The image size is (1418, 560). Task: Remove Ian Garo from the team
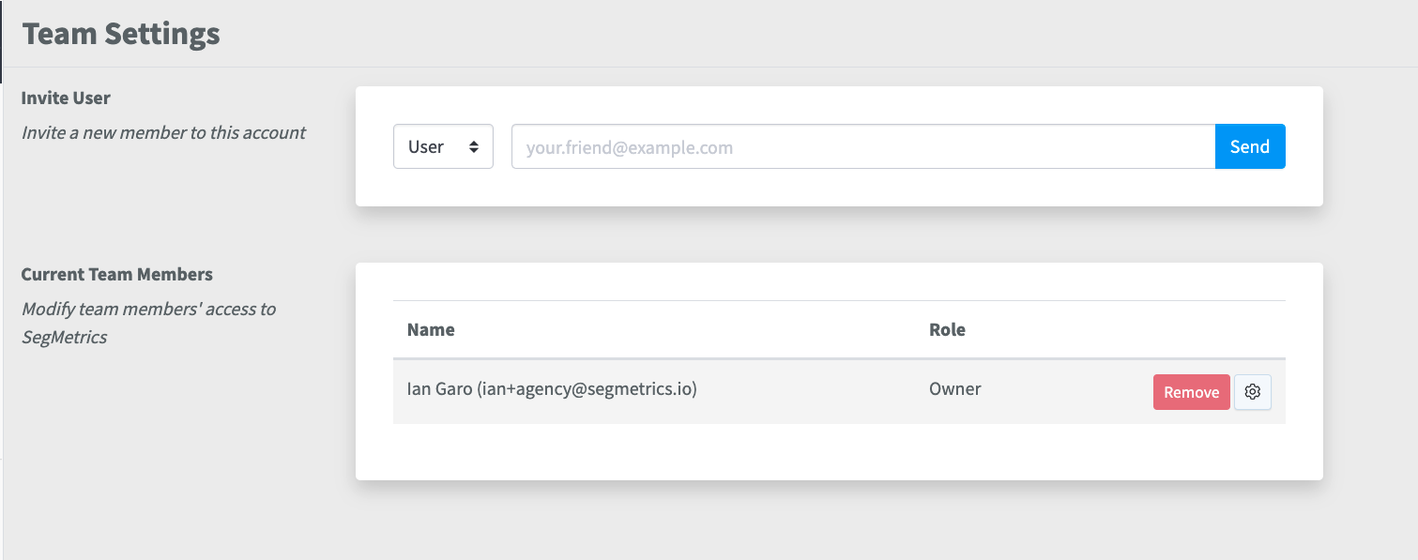click(1191, 392)
